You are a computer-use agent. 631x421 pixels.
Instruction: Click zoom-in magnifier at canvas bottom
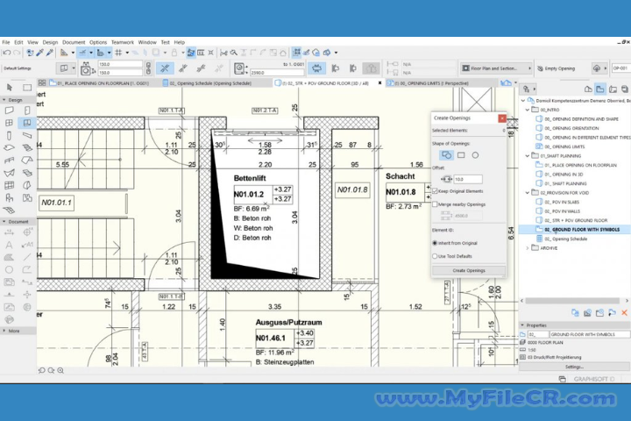60,370
